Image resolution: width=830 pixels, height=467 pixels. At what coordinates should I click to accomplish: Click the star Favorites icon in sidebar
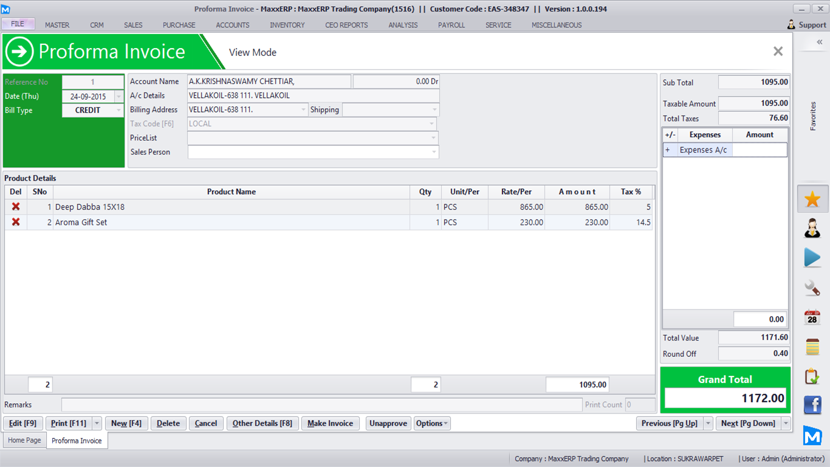(x=812, y=199)
